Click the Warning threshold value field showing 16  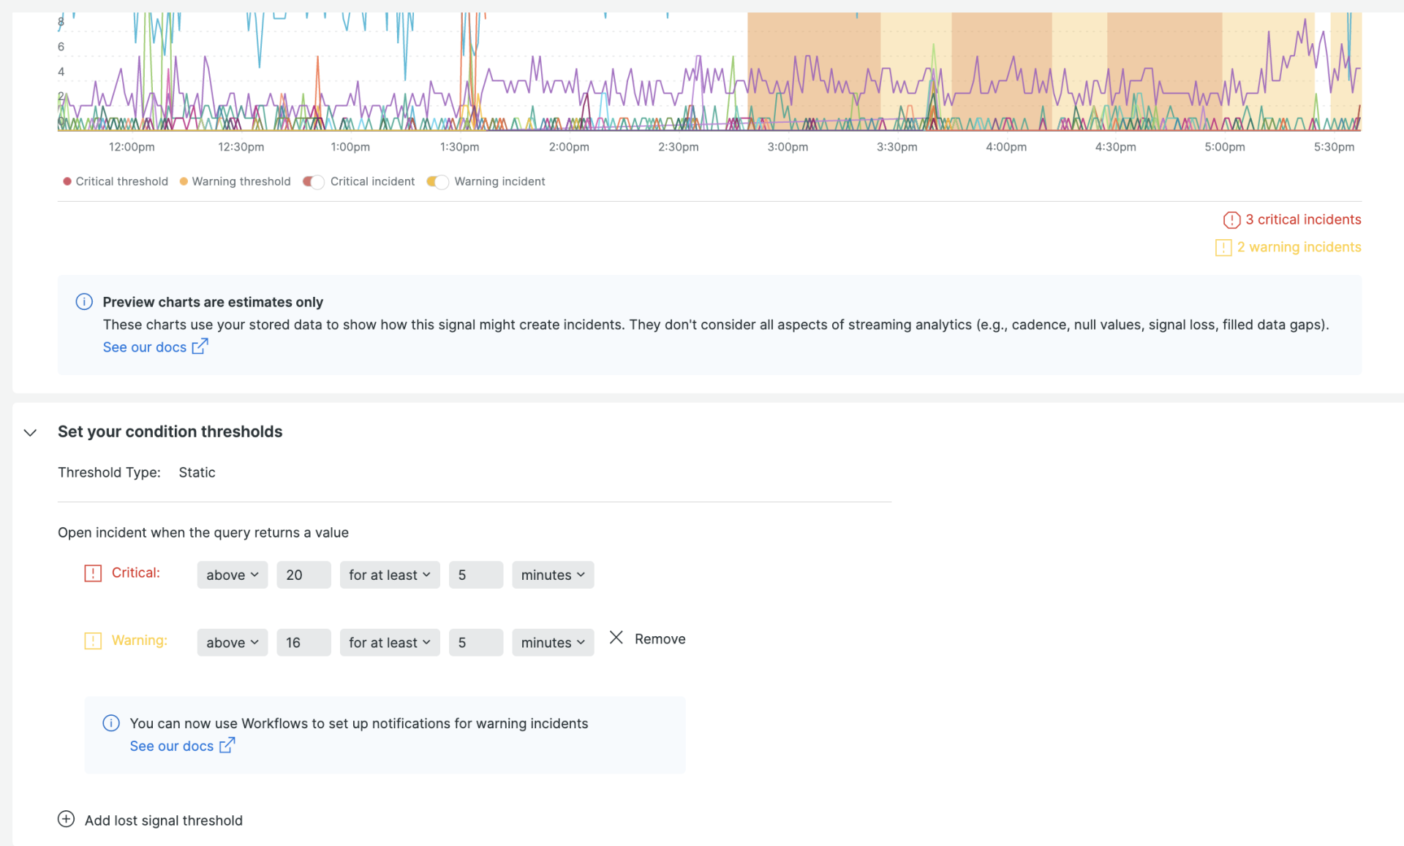pyautogui.click(x=303, y=642)
